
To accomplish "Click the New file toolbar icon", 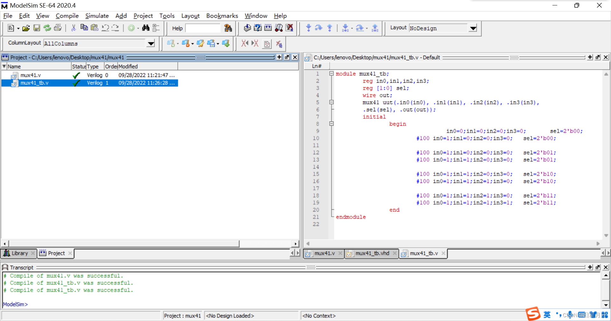I will [x=11, y=28].
